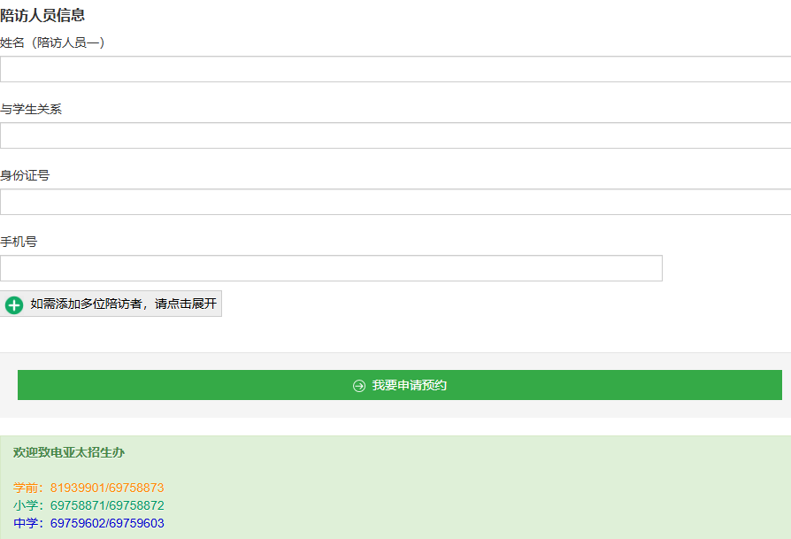Select the 身份证号 input field
This screenshot has height=539, width=791.
coord(395,202)
